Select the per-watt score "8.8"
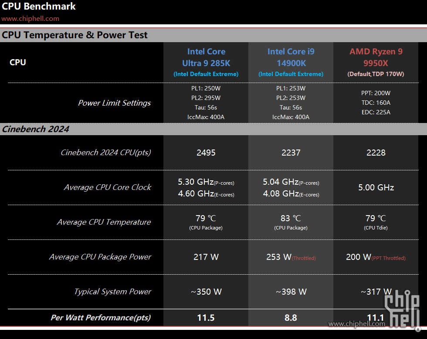The width and height of the screenshot is (427, 339). click(x=291, y=318)
